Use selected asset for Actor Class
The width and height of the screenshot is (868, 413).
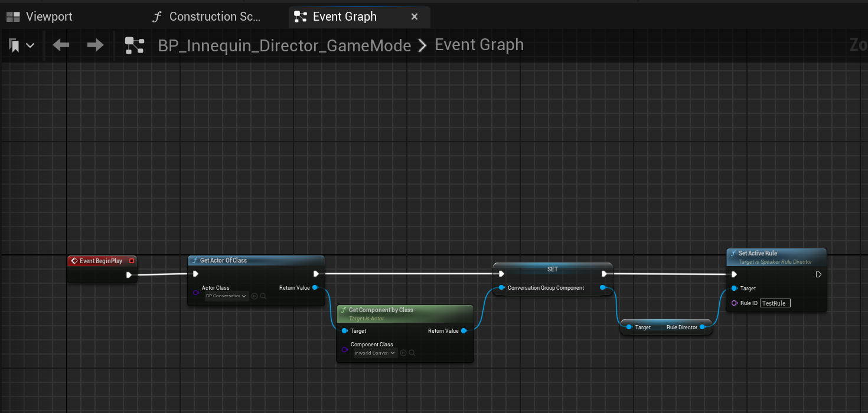coord(254,296)
